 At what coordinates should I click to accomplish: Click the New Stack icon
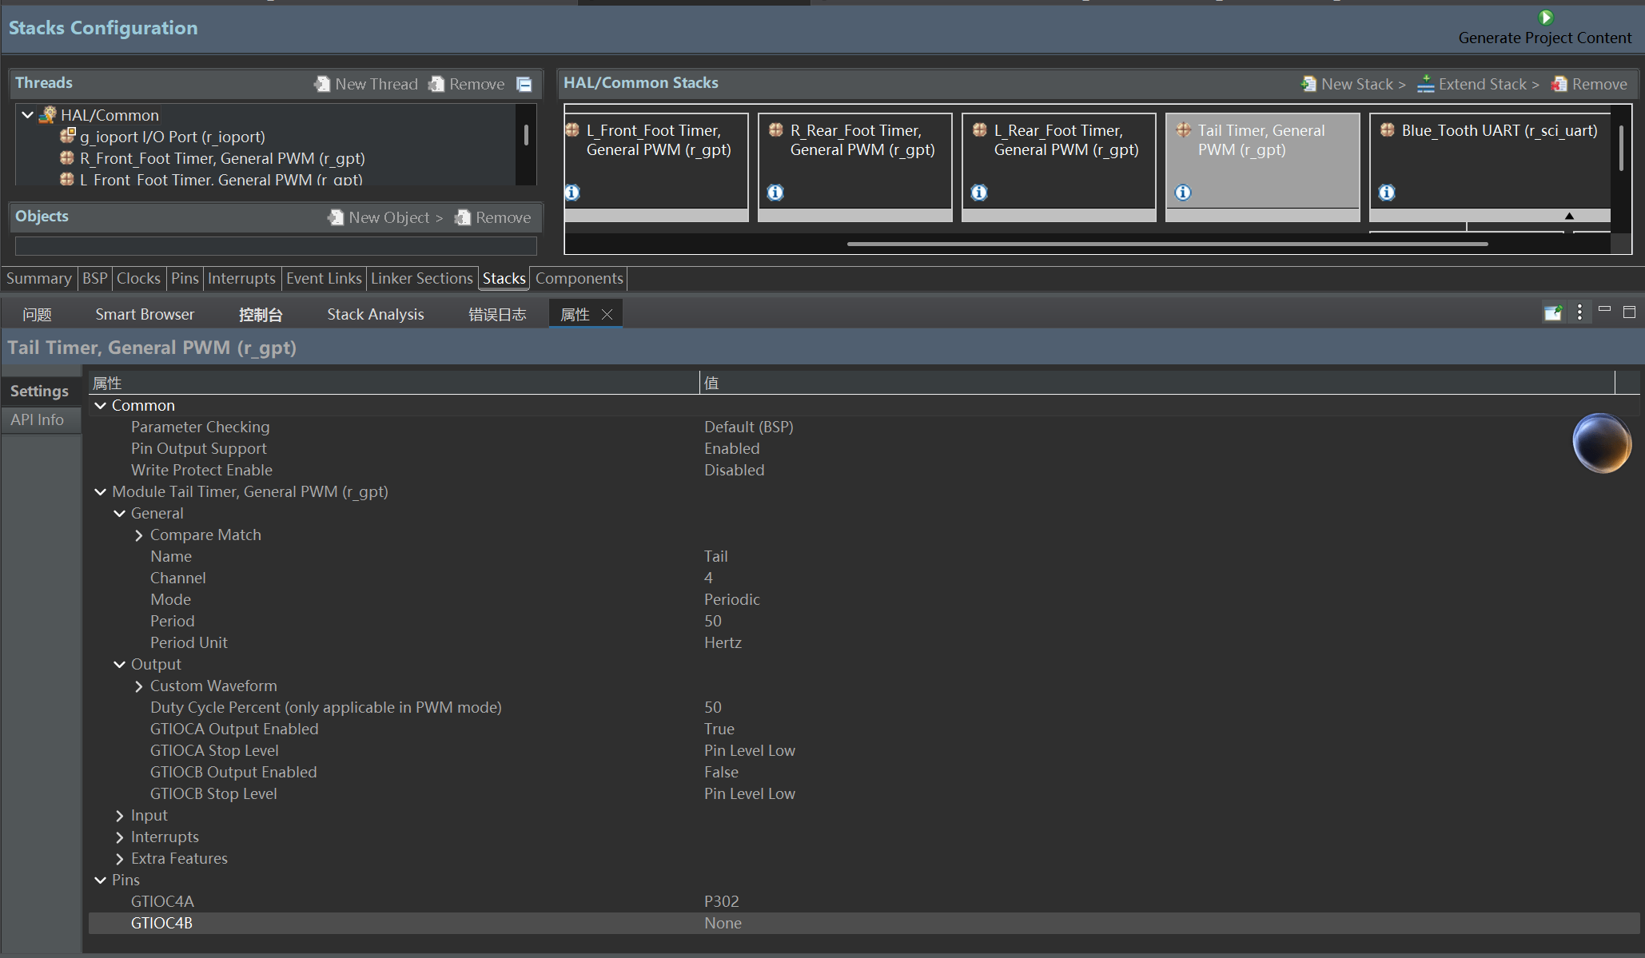(1308, 84)
